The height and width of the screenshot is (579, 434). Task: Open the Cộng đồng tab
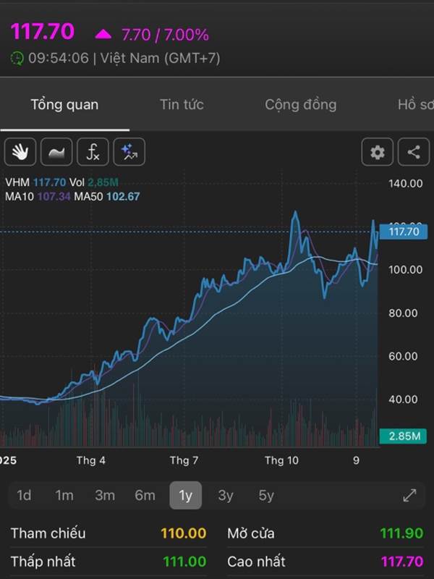pyautogui.click(x=300, y=104)
